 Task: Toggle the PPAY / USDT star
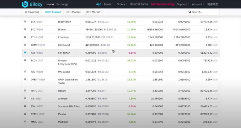click(25, 114)
